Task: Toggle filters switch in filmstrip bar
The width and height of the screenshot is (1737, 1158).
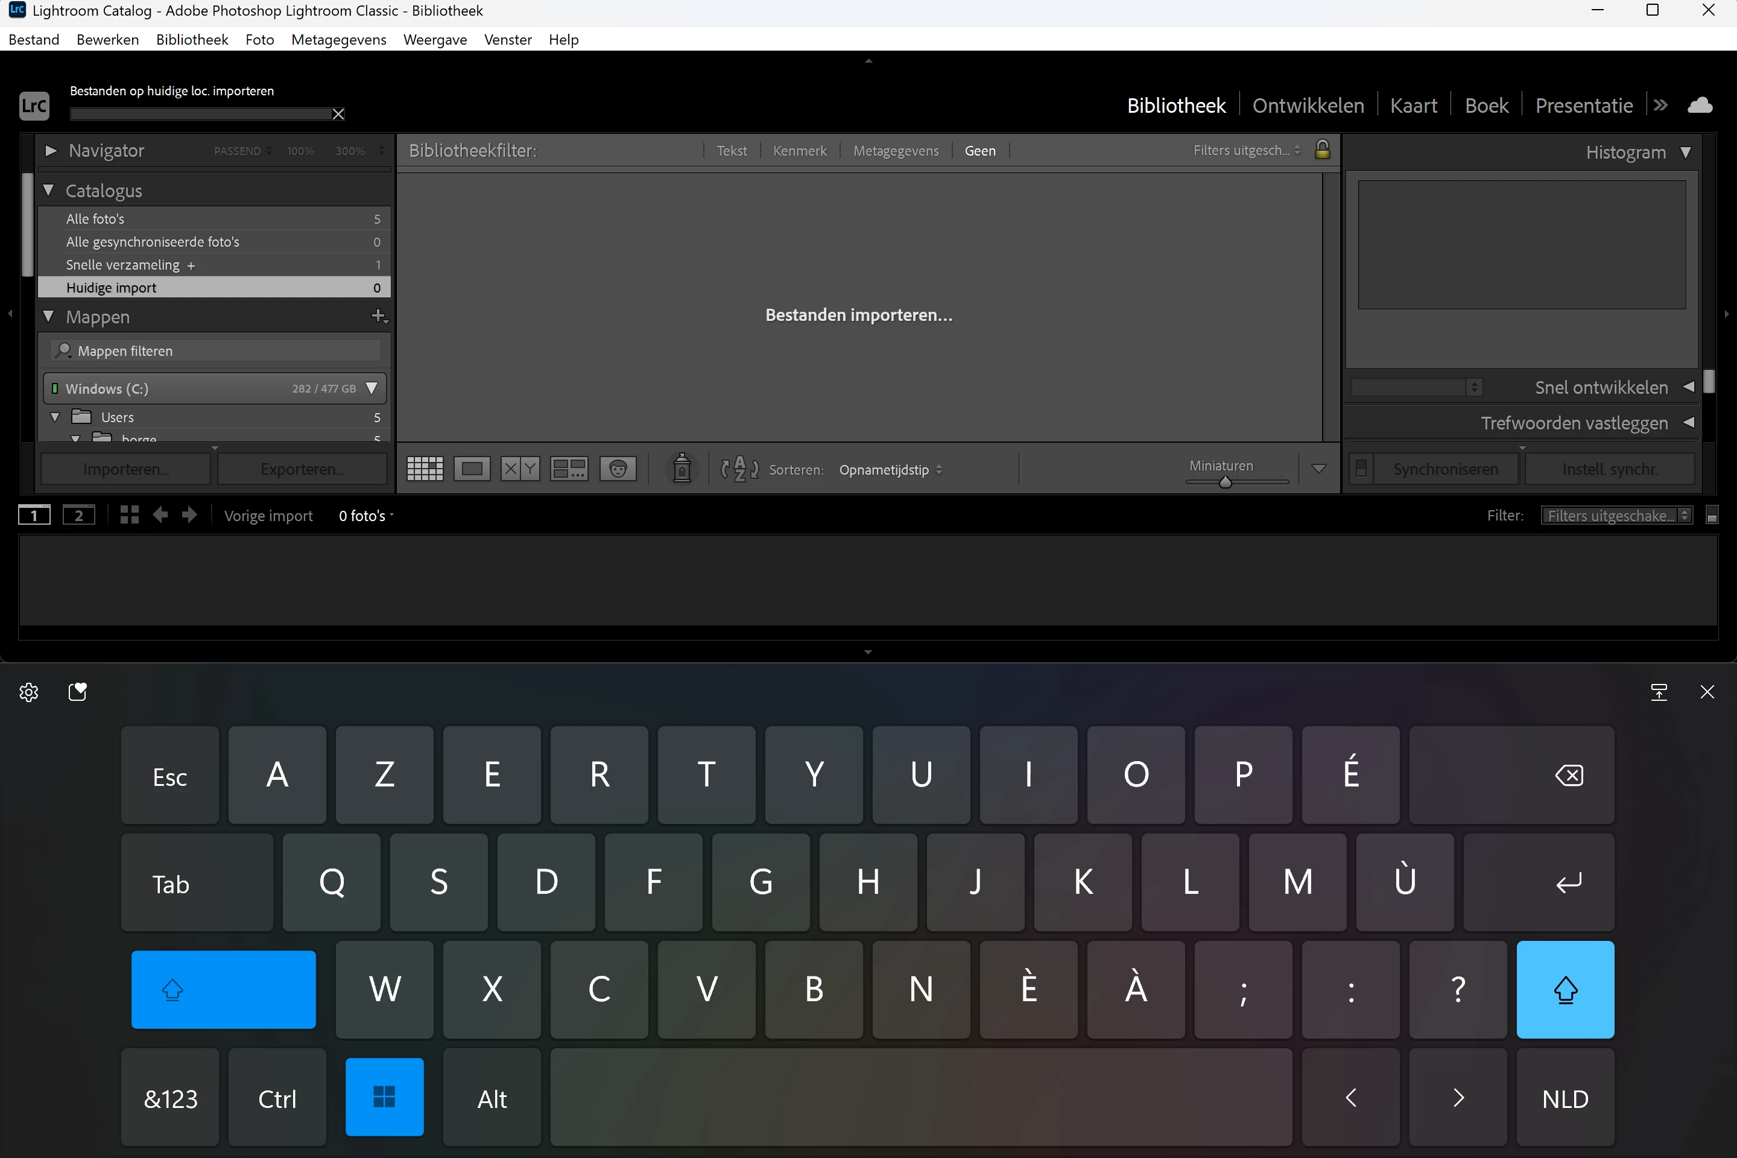Action: [1712, 516]
